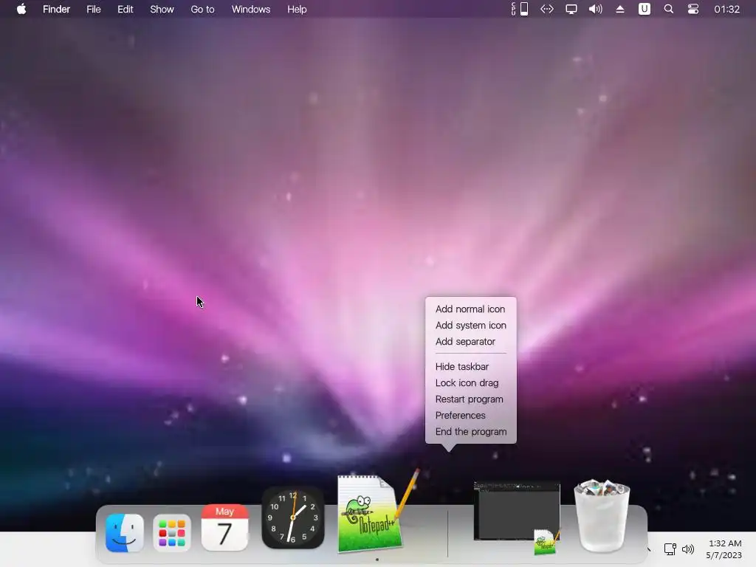Click the CPU/battery status icon in menu bar
The image size is (756, 567).
click(x=520, y=9)
